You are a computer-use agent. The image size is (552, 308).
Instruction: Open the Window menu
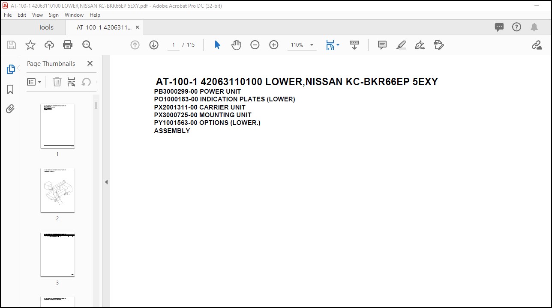click(x=74, y=15)
